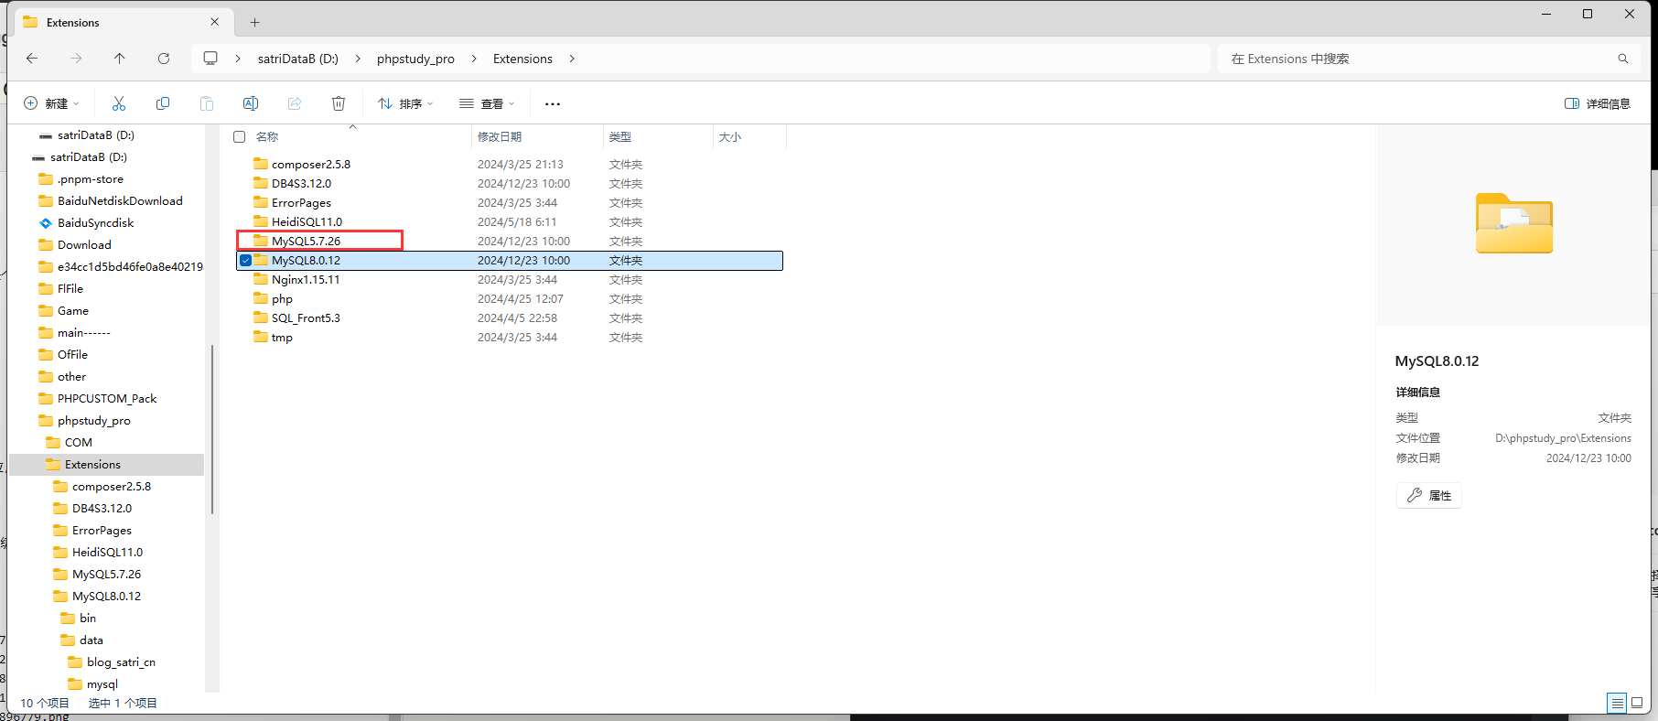Go back with the back arrow
The width and height of the screenshot is (1658, 721).
[32, 59]
